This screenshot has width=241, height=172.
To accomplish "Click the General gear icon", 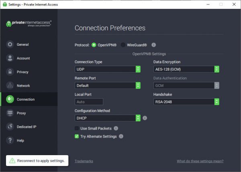I will point(10,45).
